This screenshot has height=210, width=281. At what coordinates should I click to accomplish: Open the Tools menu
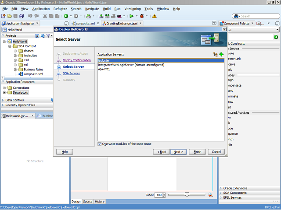pos(148,9)
